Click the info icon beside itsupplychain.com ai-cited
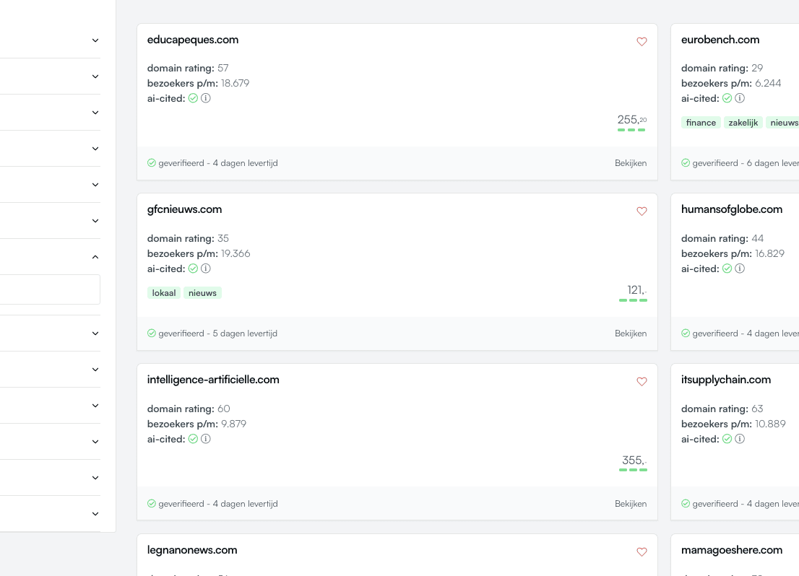 739,439
